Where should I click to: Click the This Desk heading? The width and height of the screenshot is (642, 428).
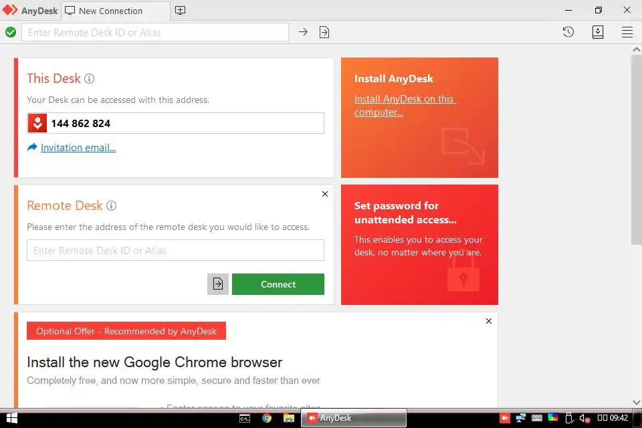[x=53, y=78]
